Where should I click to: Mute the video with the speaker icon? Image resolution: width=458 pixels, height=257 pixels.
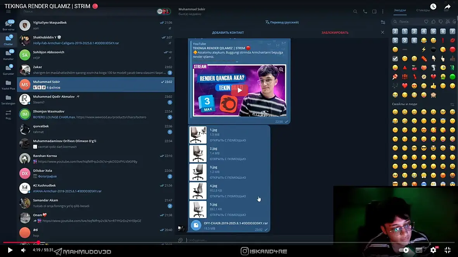click(23, 250)
